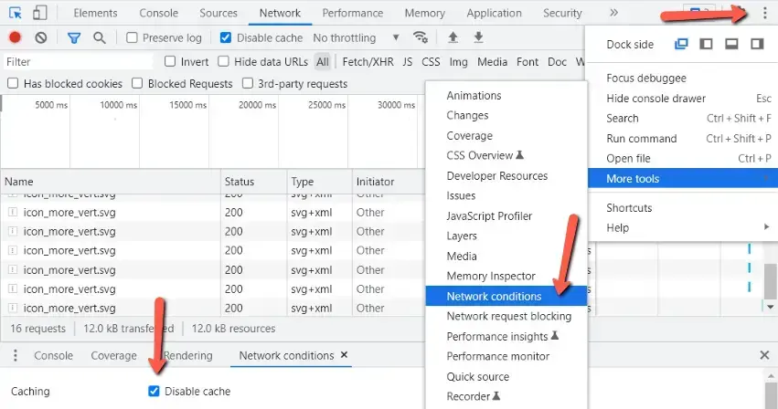Clear the network log
This screenshot has width=778, height=409.
point(41,37)
